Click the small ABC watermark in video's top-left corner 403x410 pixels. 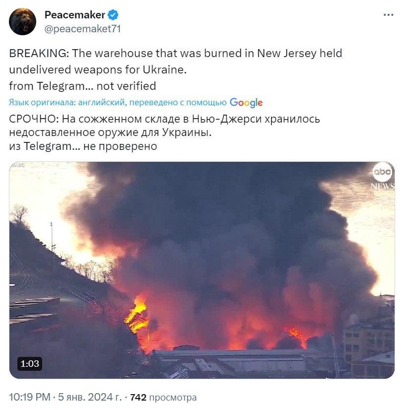(18, 165)
